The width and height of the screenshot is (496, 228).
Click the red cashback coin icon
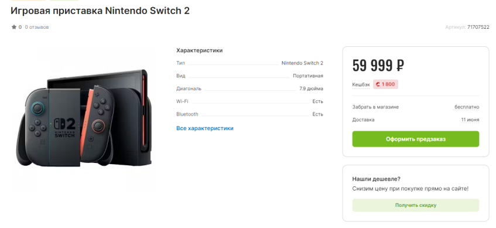[x=378, y=84]
